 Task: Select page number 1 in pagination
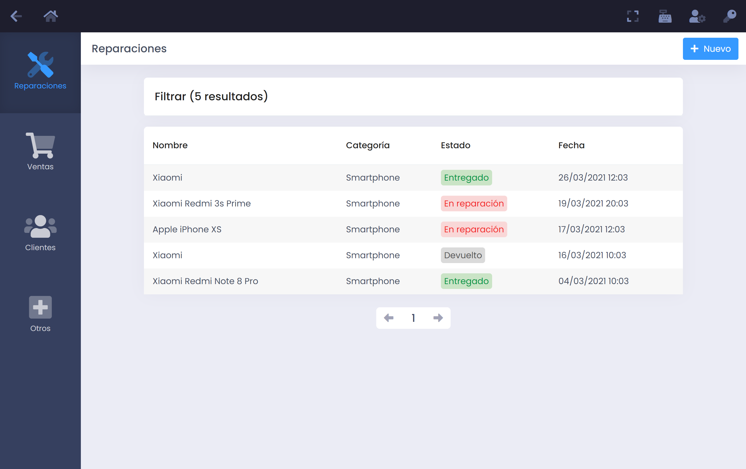(413, 318)
